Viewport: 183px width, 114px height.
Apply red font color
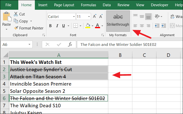(x=98, y=26)
